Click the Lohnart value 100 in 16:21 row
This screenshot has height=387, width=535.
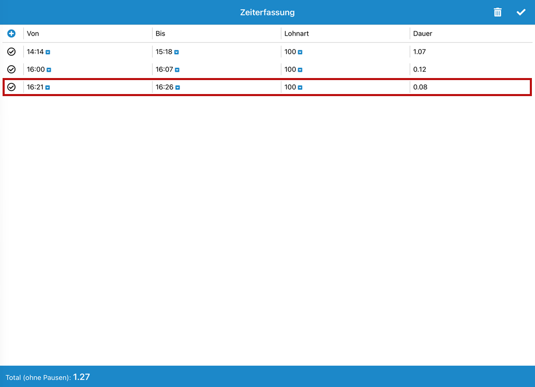(290, 87)
